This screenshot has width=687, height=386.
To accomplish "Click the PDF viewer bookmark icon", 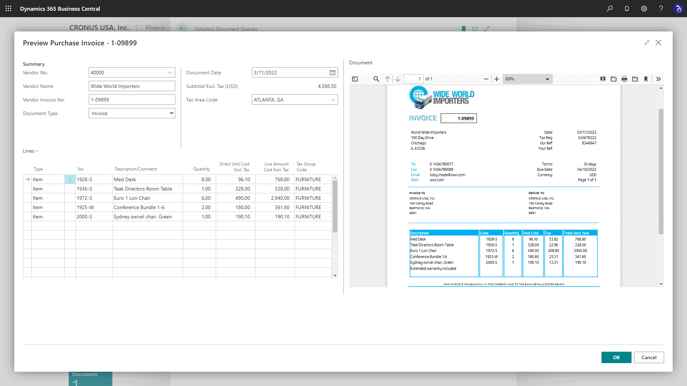I will [x=646, y=79].
